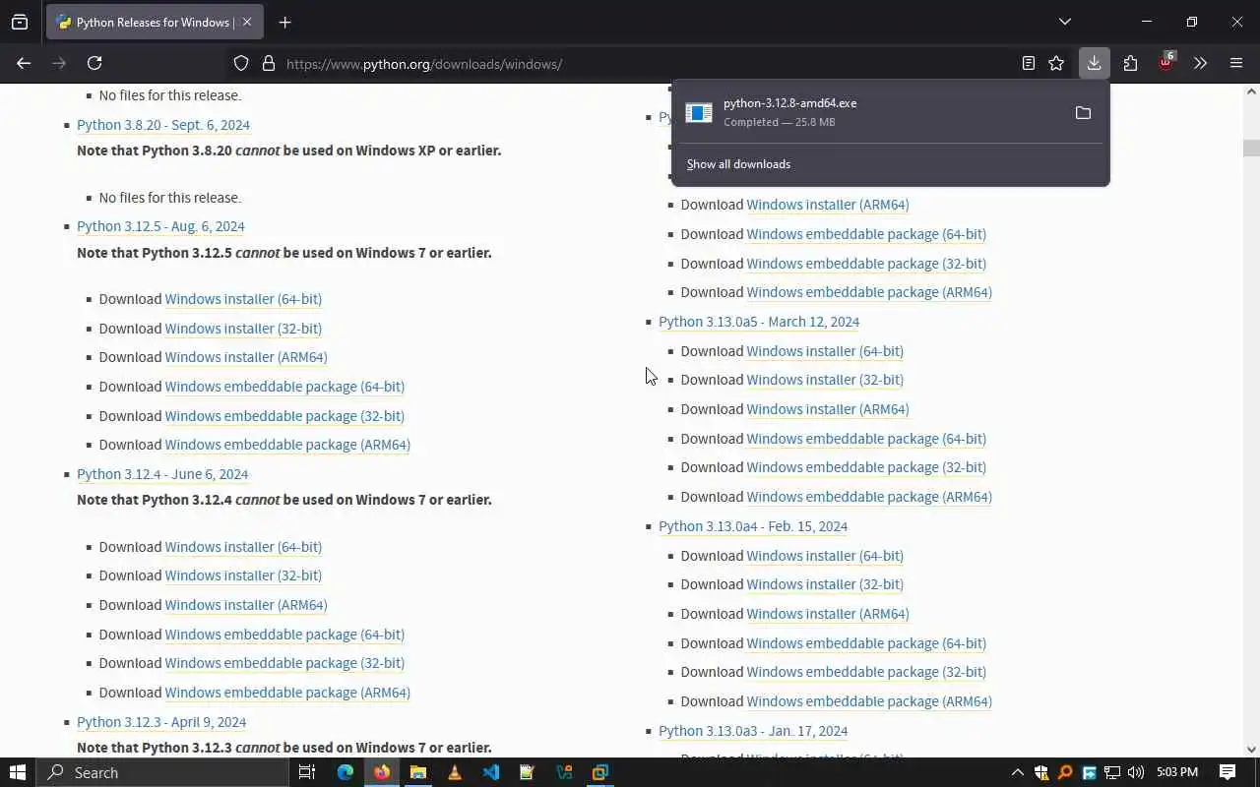Open Notepad++ from taskbar
The width and height of the screenshot is (1260, 787).
[x=528, y=772]
